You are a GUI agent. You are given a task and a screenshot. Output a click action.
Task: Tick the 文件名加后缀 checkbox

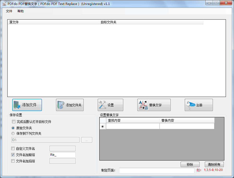pos(13,161)
